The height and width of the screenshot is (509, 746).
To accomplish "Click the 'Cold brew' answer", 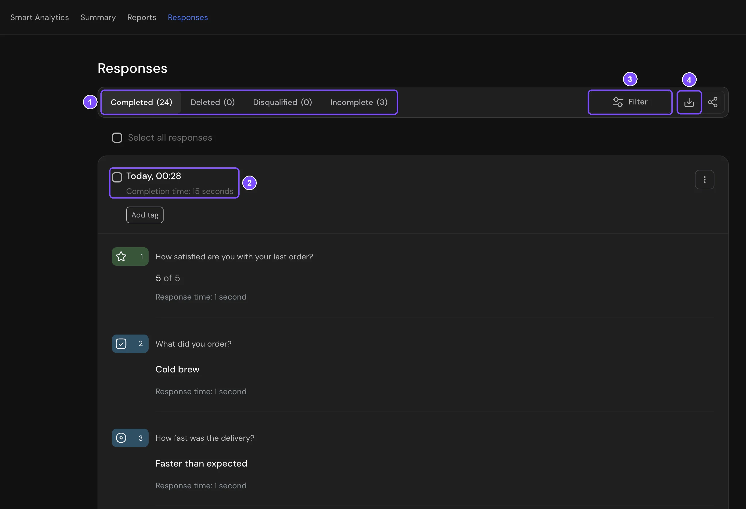I will coord(177,369).
